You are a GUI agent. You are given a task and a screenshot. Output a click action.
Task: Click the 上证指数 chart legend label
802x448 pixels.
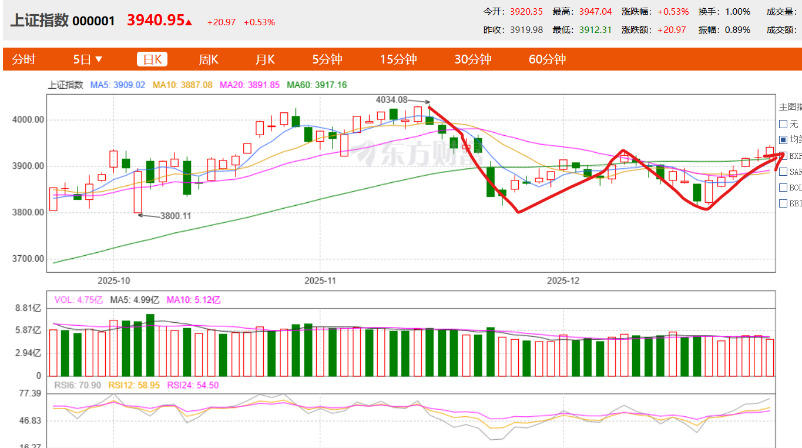65,85
